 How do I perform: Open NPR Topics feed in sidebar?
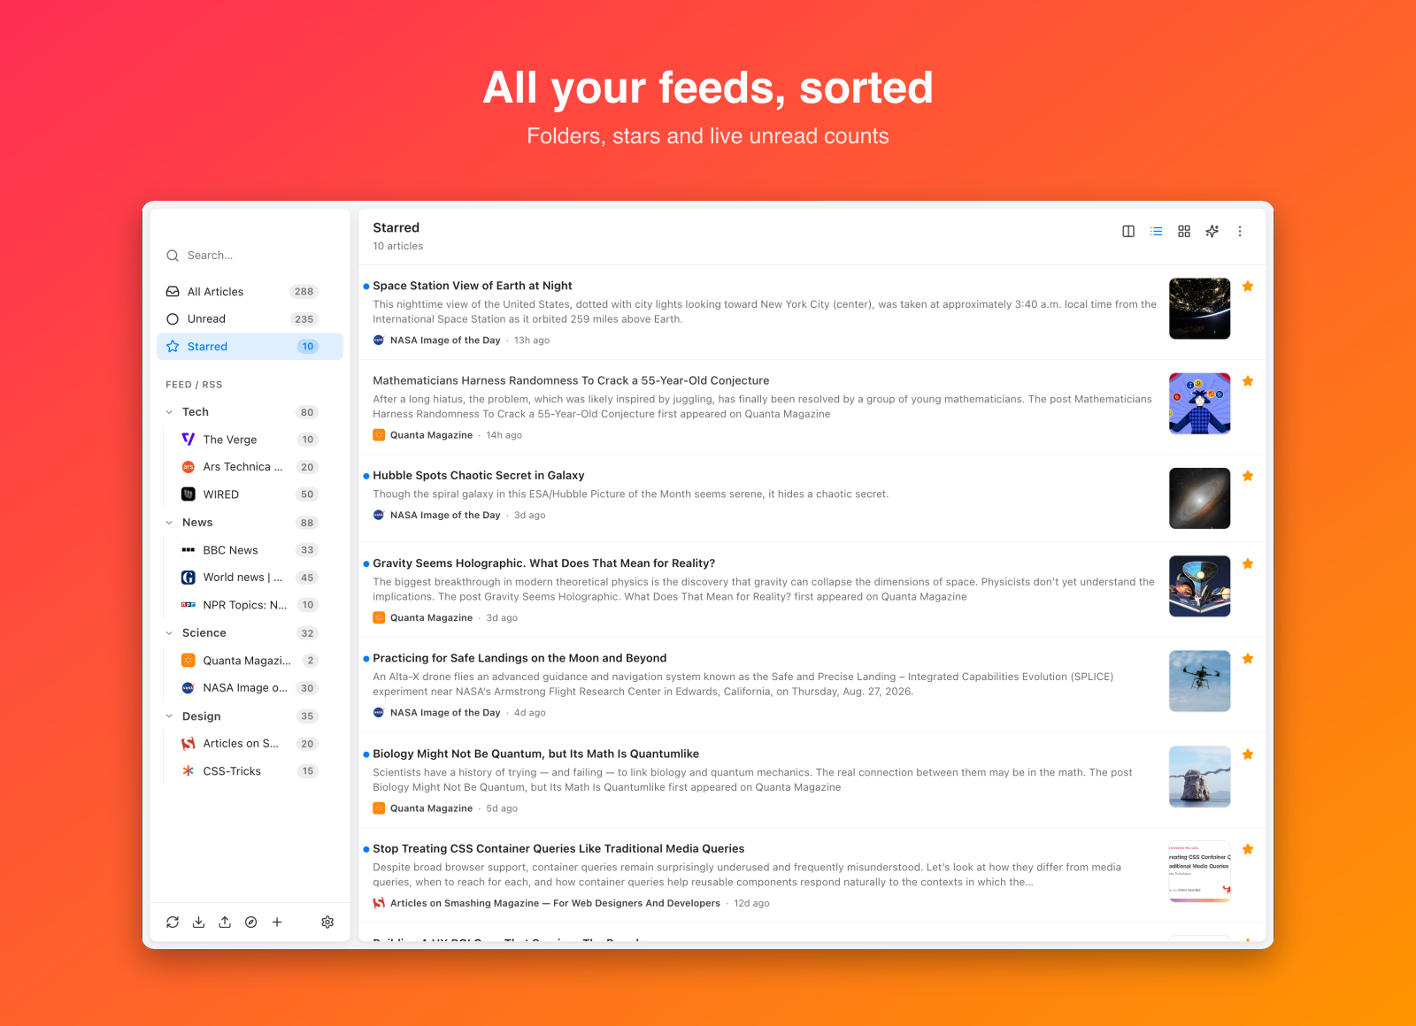[x=250, y=605]
